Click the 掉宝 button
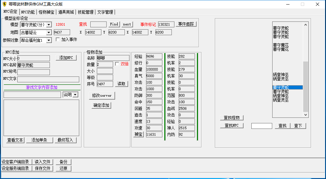 [139, 134]
